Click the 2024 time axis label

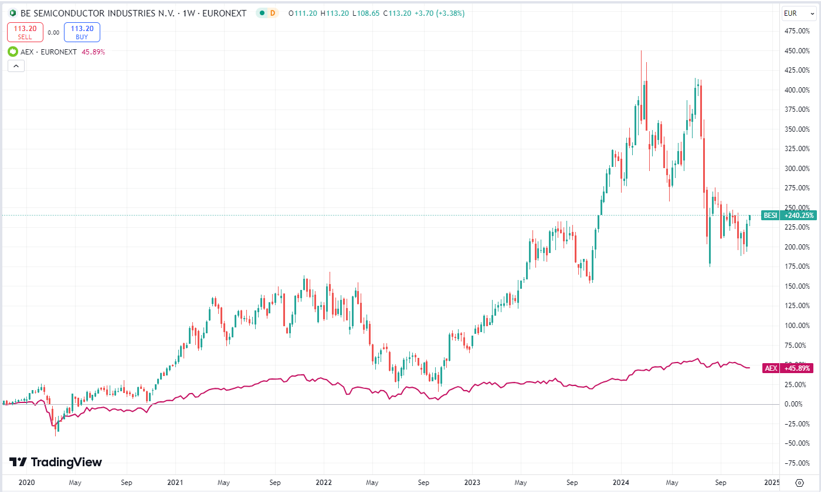tap(621, 483)
